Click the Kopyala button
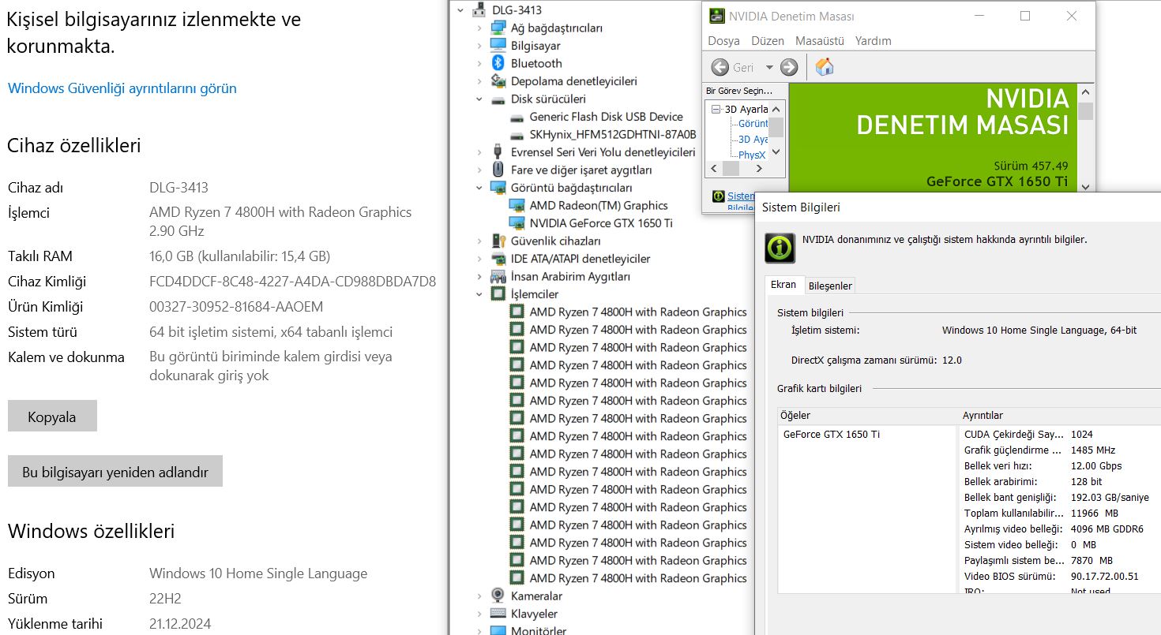1161x635 pixels. [x=52, y=416]
